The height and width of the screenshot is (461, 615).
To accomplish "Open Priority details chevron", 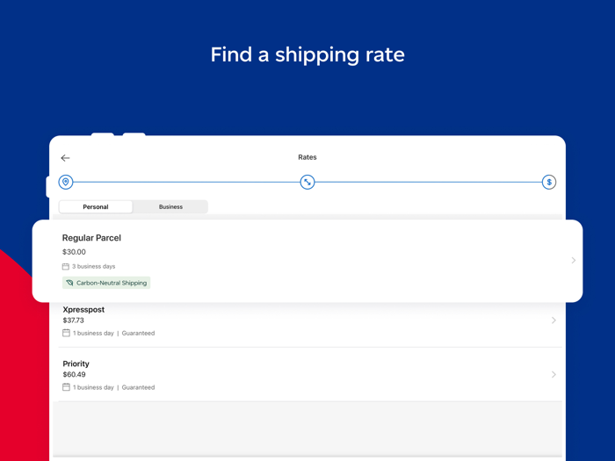I will pyautogui.click(x=553, y=375).
